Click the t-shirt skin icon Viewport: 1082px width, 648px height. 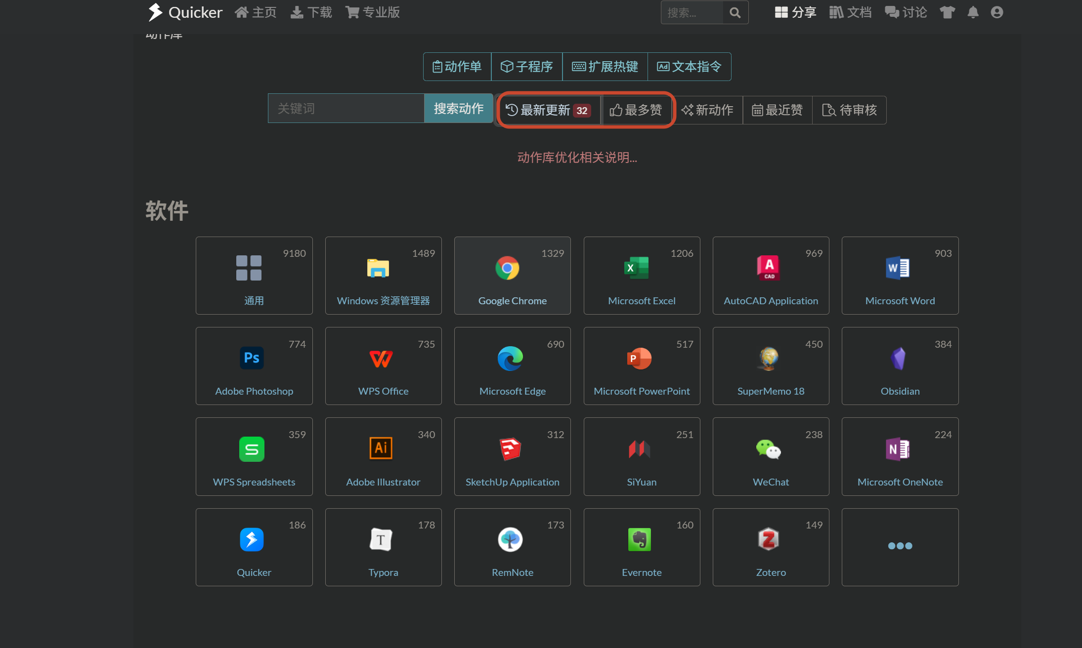(947, 12)
